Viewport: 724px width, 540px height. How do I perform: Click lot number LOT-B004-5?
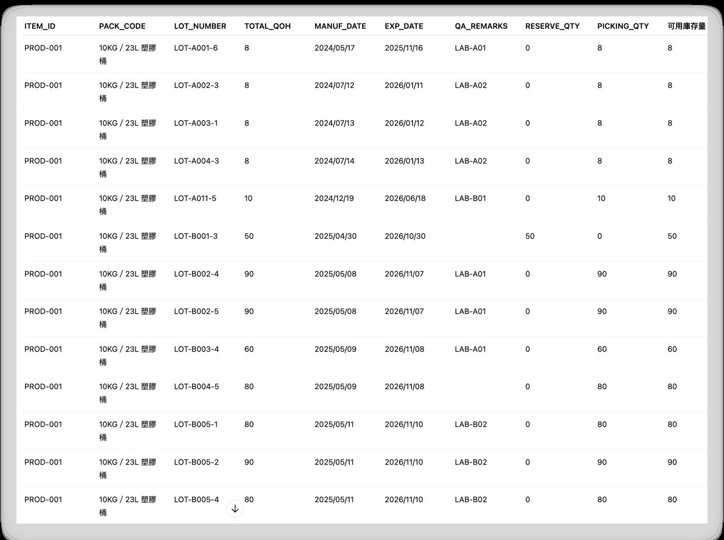[x=197, y=387]
